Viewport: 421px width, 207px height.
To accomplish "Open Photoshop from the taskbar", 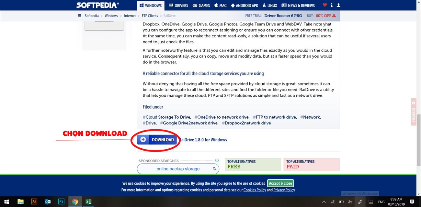I will point(61,202).
